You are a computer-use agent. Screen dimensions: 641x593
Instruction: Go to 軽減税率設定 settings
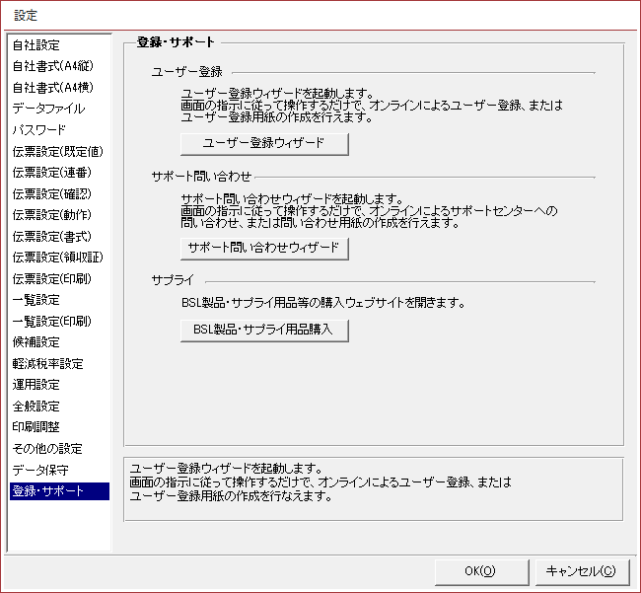[59, 363]
